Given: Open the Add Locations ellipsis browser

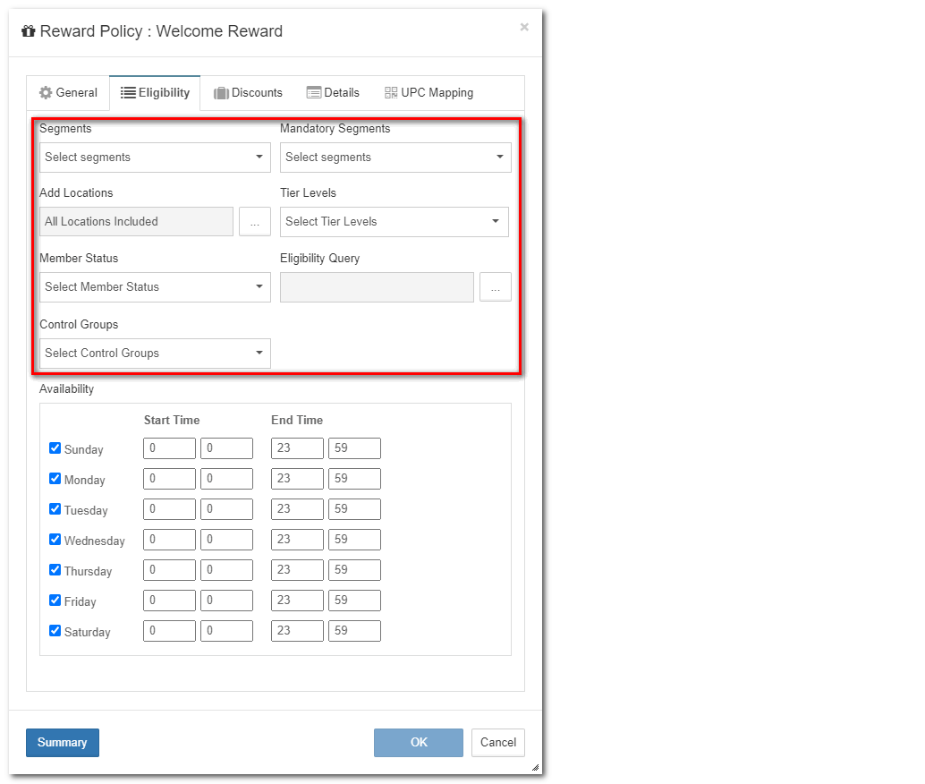Looking at the screenshot, I should tap(255, 222).
